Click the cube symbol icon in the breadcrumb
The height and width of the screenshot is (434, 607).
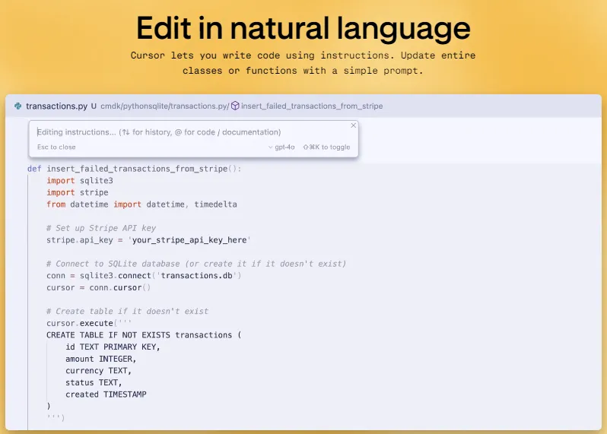point(235,106)
